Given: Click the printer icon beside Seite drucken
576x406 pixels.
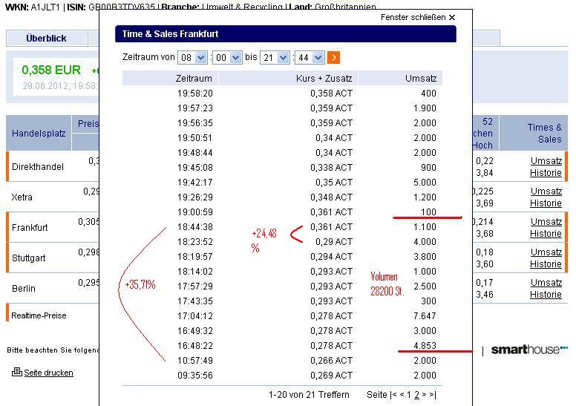Looking at the screenshot, I should point(17,372).
